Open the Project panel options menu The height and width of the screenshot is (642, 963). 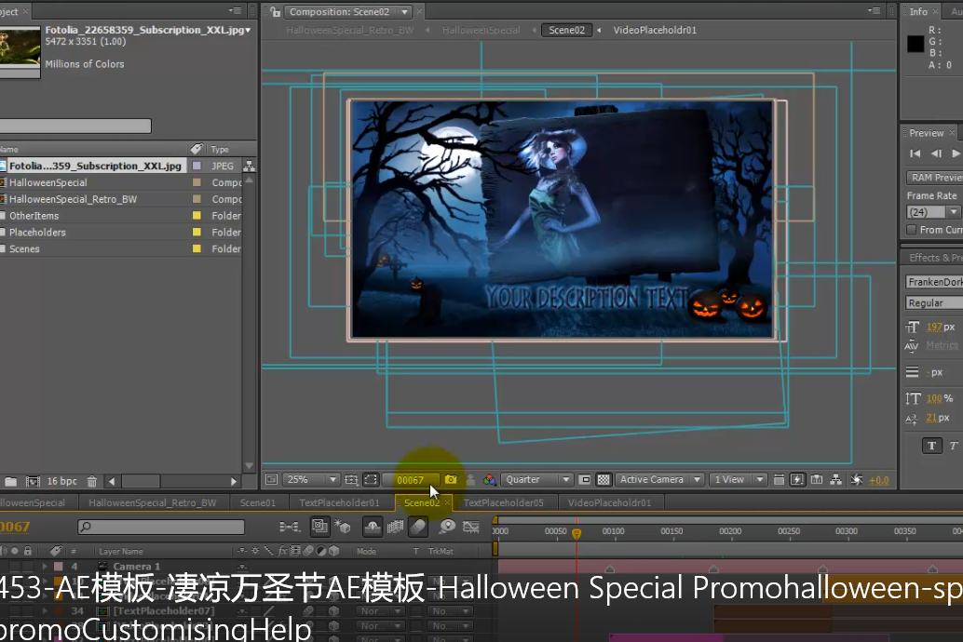click(x=236, y=10)
